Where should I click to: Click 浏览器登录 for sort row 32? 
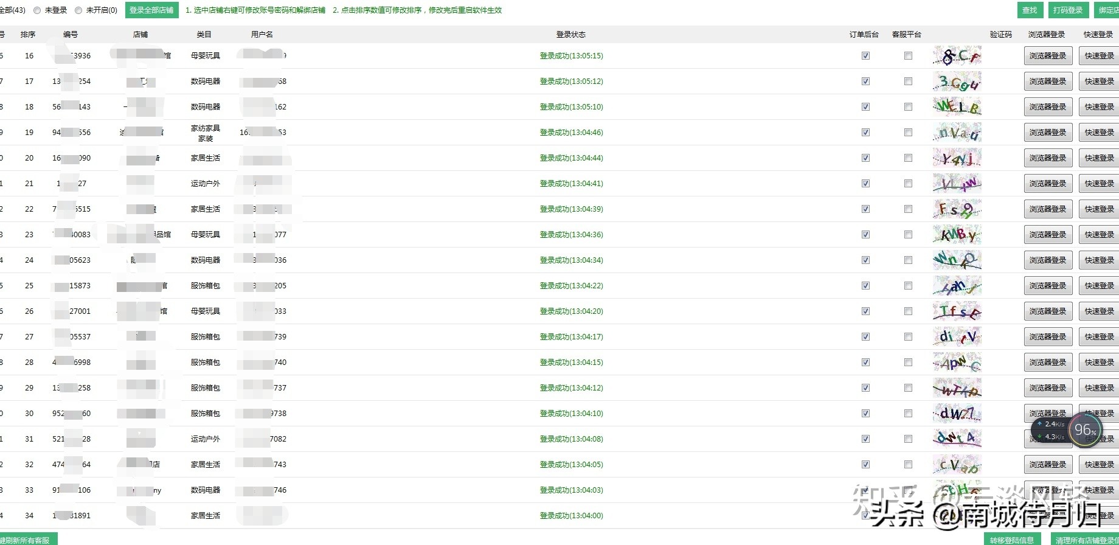1048,465
